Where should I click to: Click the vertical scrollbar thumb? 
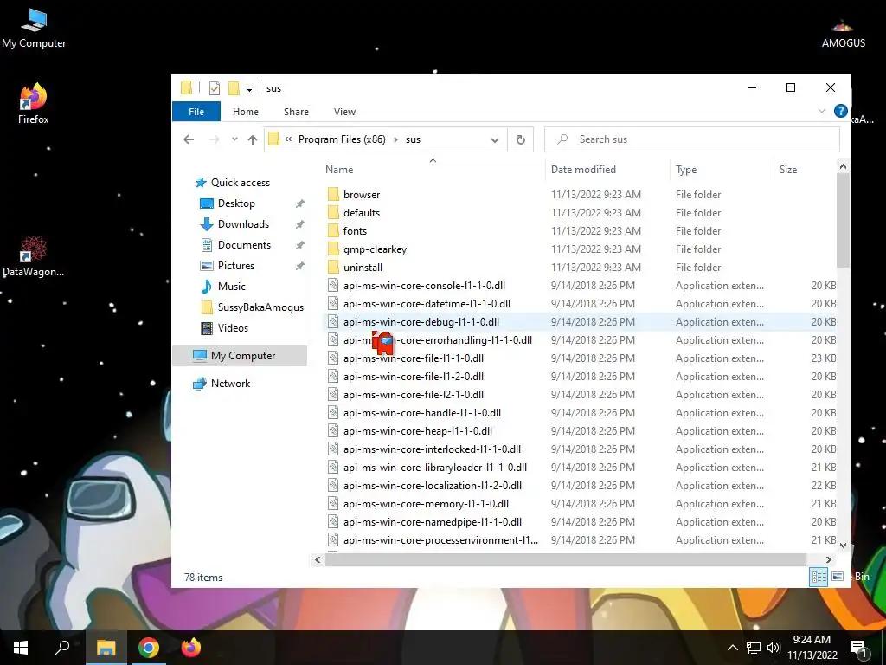click(x=843, y=221)
